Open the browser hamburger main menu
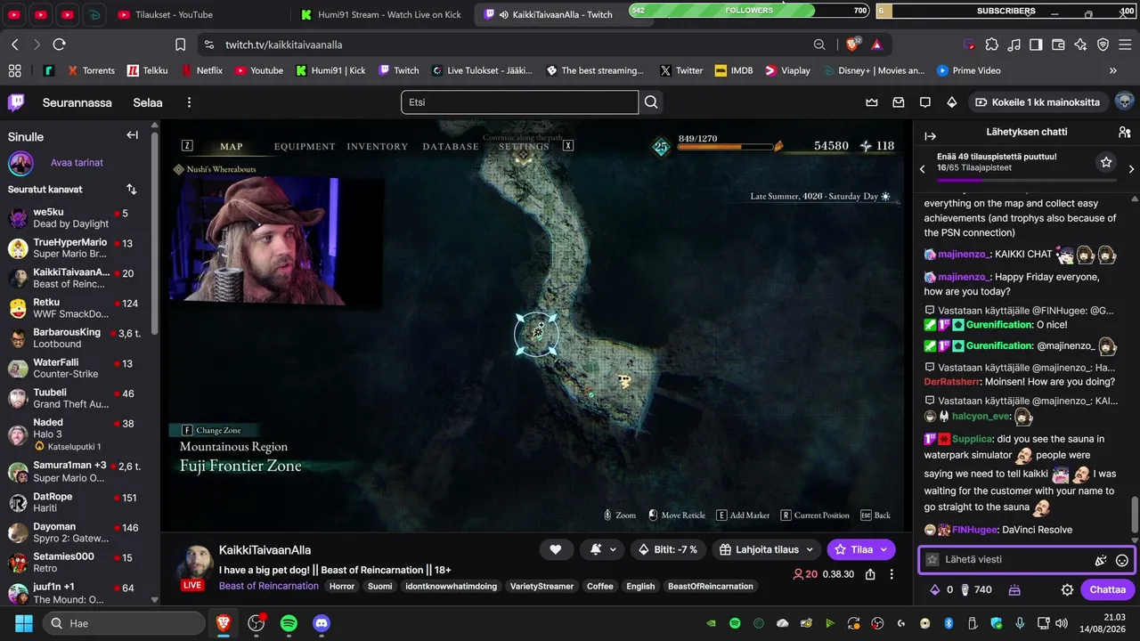 1125,45
